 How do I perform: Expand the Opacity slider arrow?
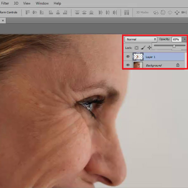point(185,39)
